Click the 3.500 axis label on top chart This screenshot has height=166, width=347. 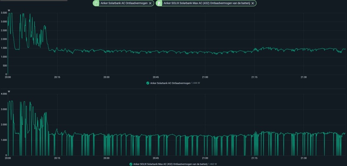coord(4,13)
